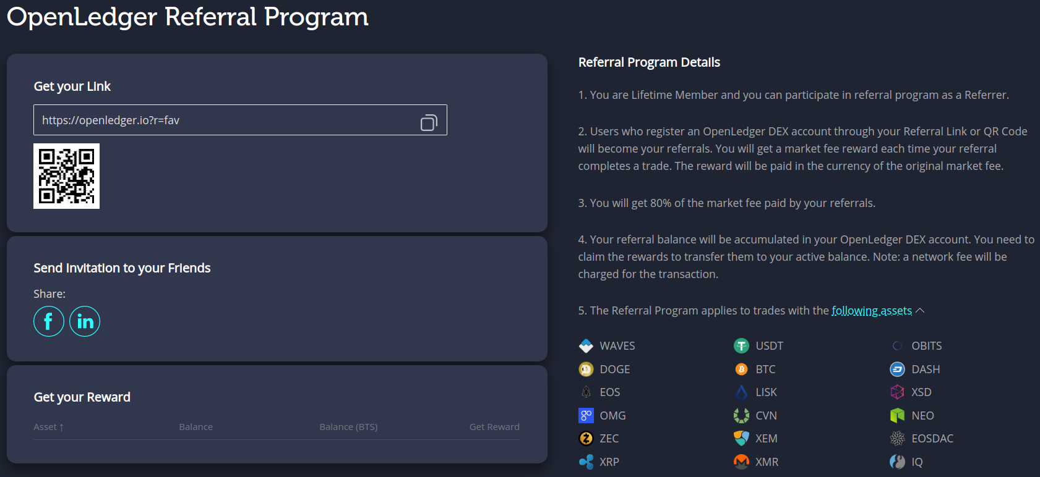Click the ZEC zcash icon
Image resolution: width=1040 pixels, height=477 pixels.
586,439
